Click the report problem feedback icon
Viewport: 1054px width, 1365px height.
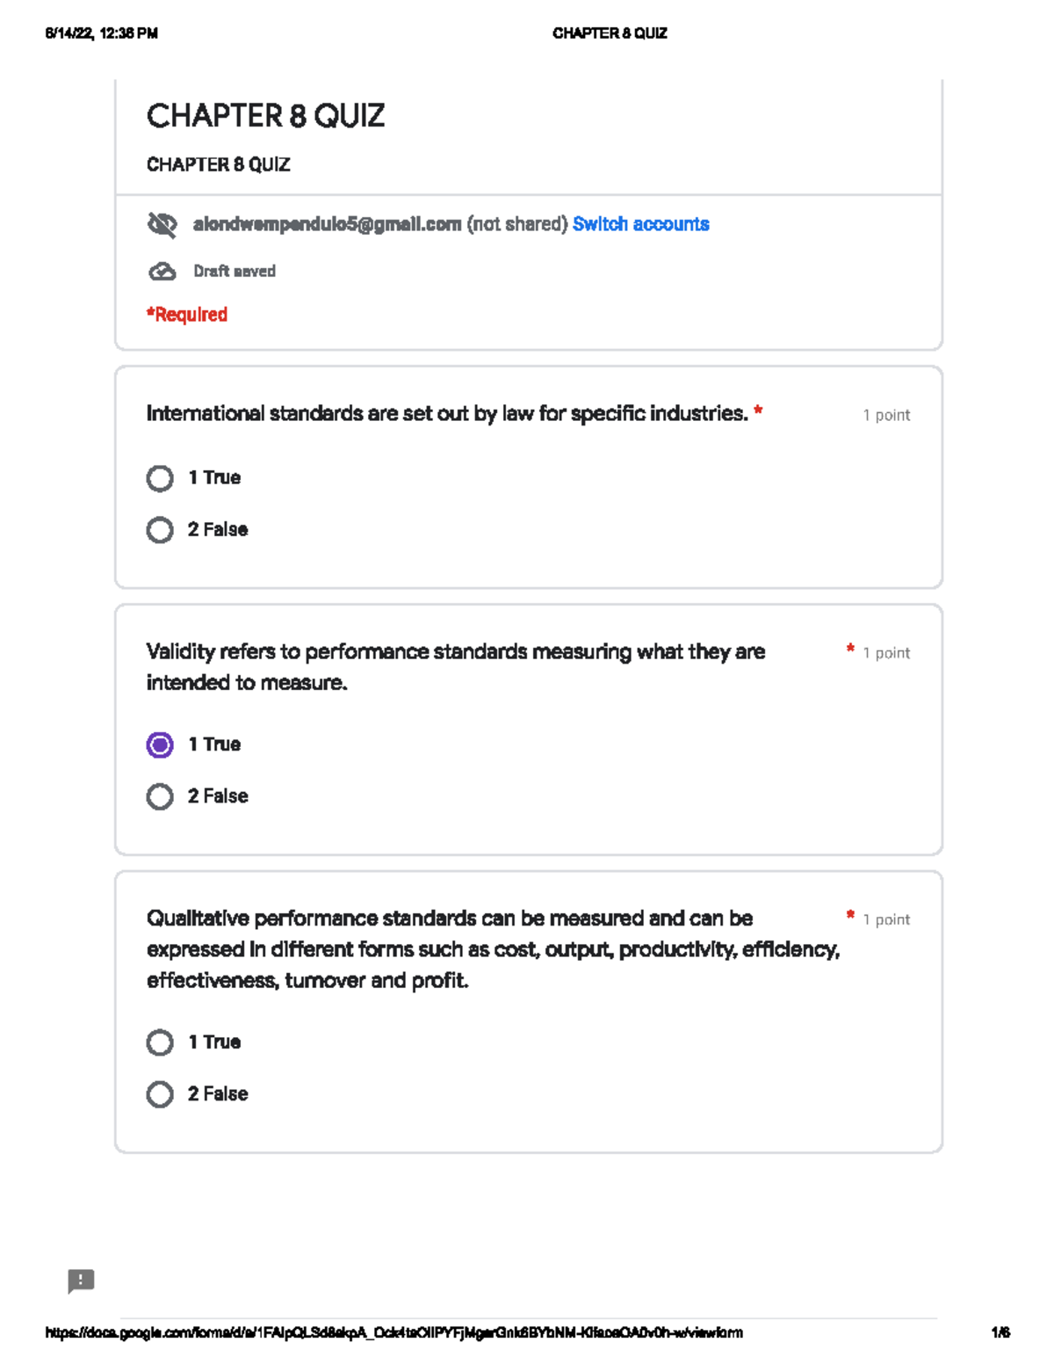pos(81,1281)
